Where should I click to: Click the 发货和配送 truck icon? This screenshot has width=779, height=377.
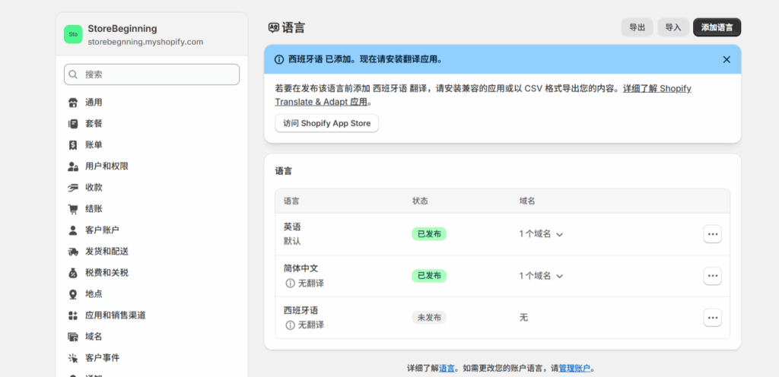click(73, 252)
